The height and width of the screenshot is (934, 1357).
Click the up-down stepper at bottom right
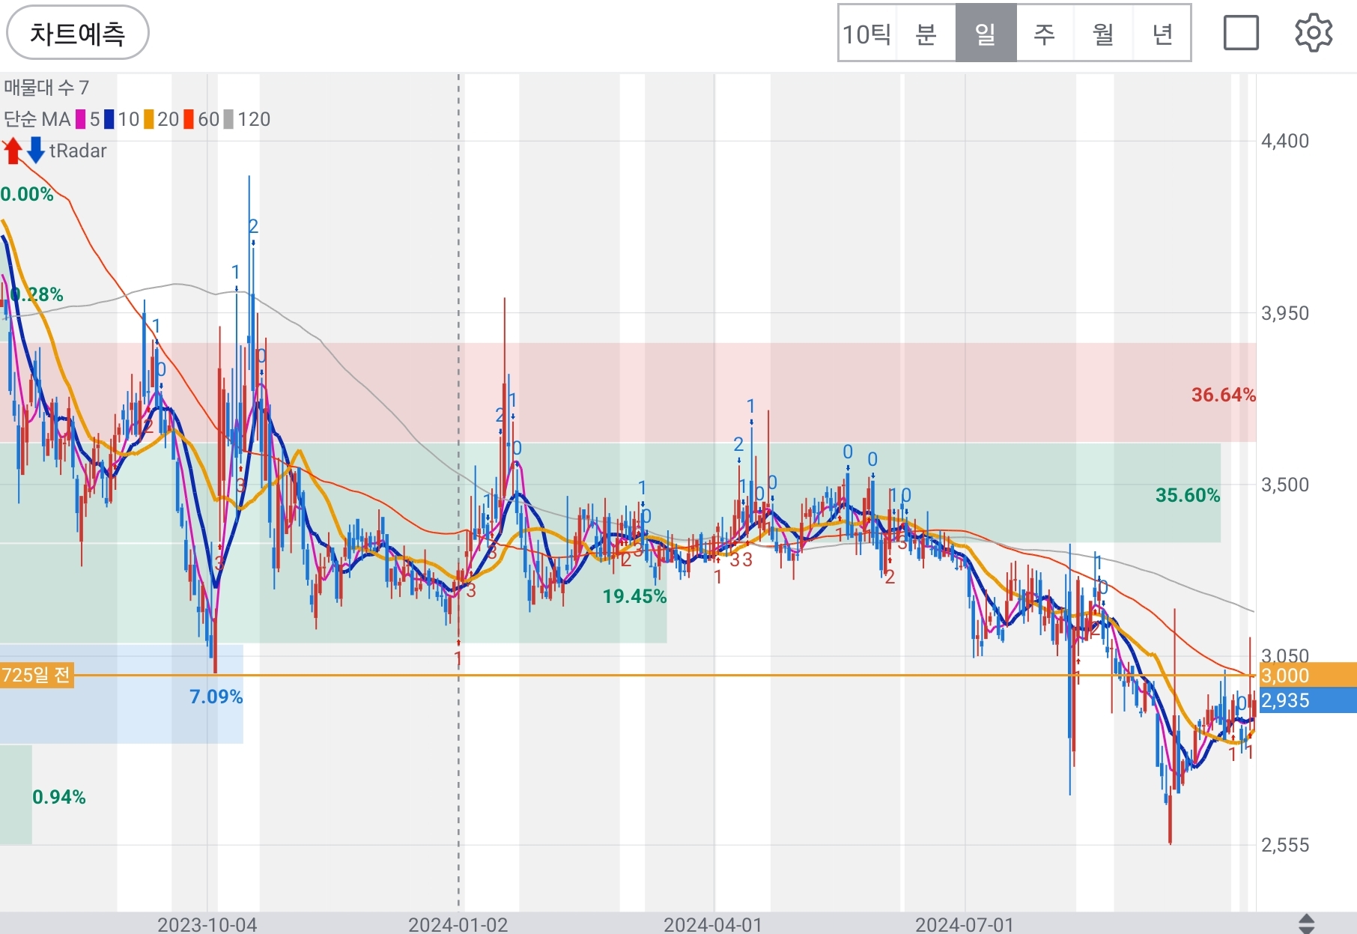1306,924
